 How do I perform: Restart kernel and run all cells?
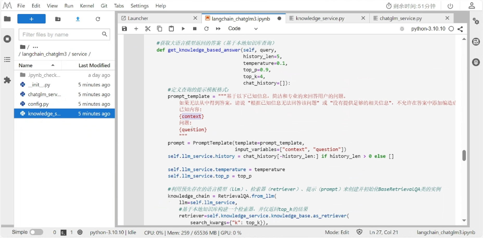click(x=218, y=29)
